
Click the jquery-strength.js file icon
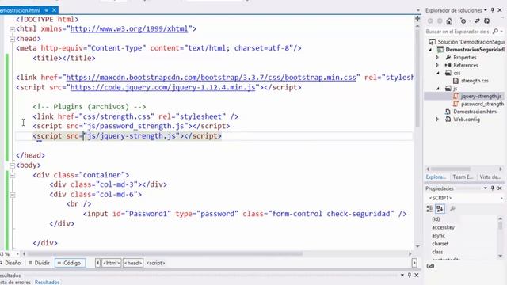coord(456,96)
